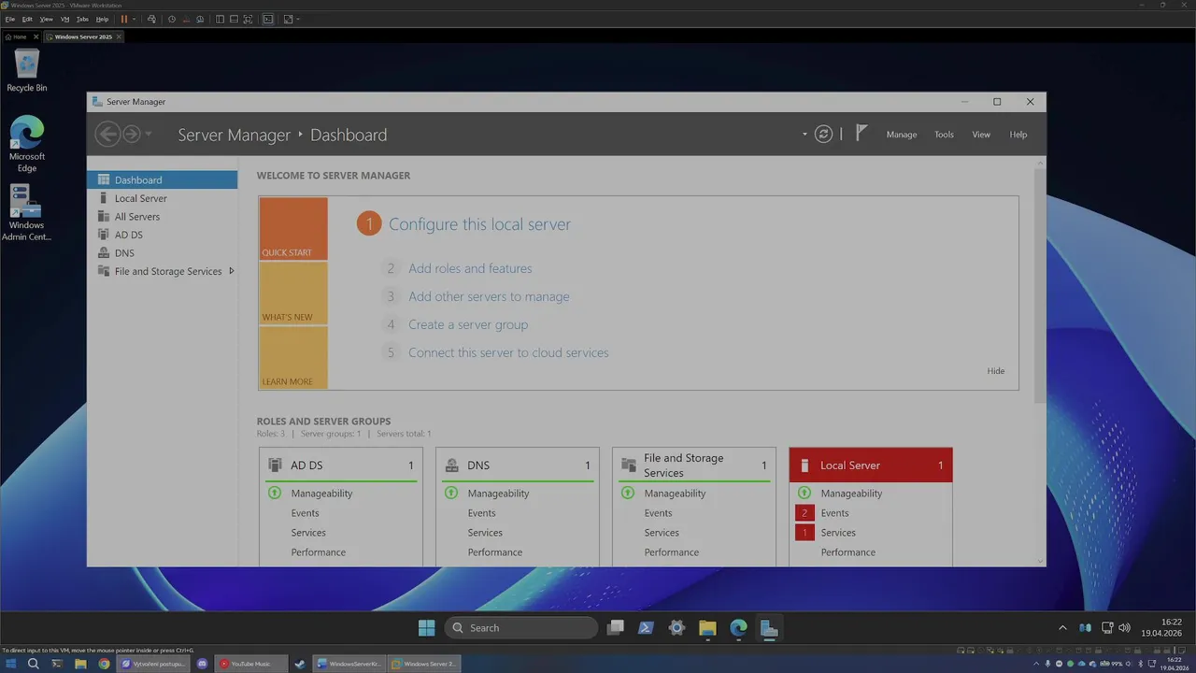
Task: Expand File and Storage Services arrow
Action: coord(231,271)
